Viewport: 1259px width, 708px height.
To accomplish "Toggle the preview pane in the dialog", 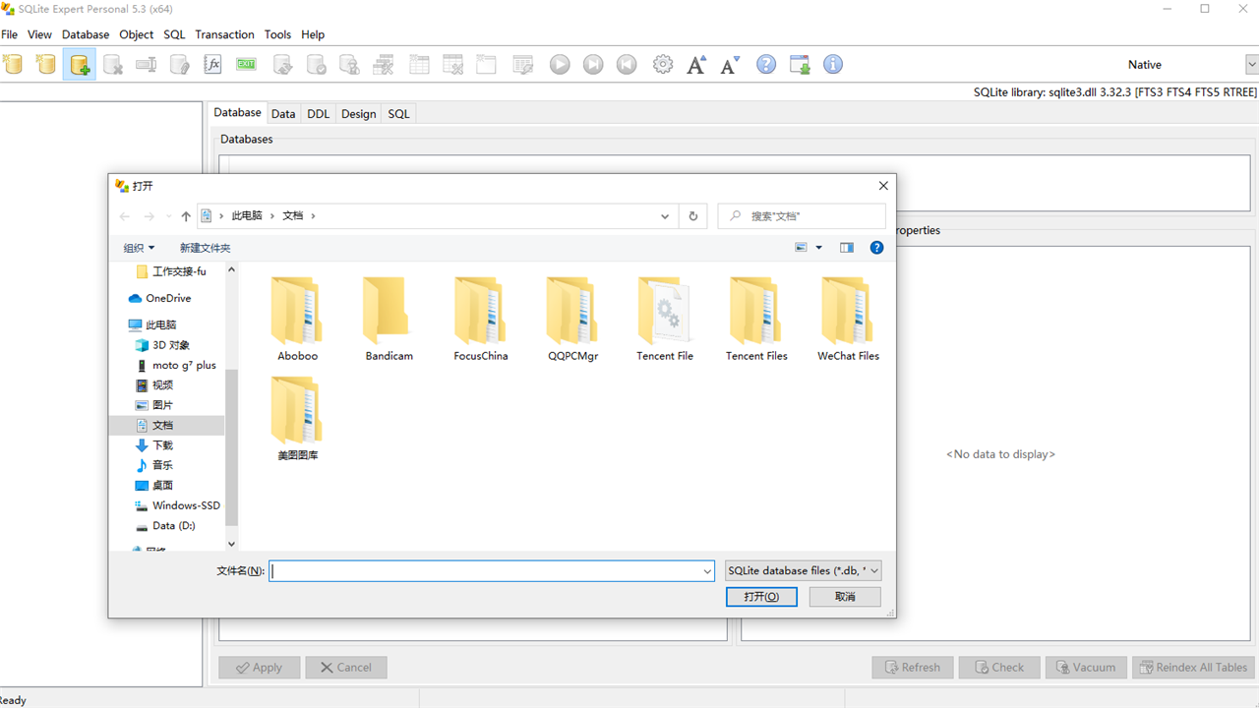I will tap(846, 247).
